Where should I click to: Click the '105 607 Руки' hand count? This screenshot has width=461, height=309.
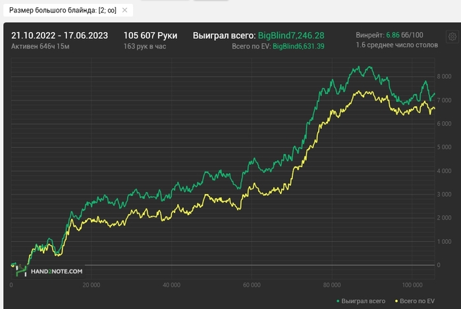(150, 36)
